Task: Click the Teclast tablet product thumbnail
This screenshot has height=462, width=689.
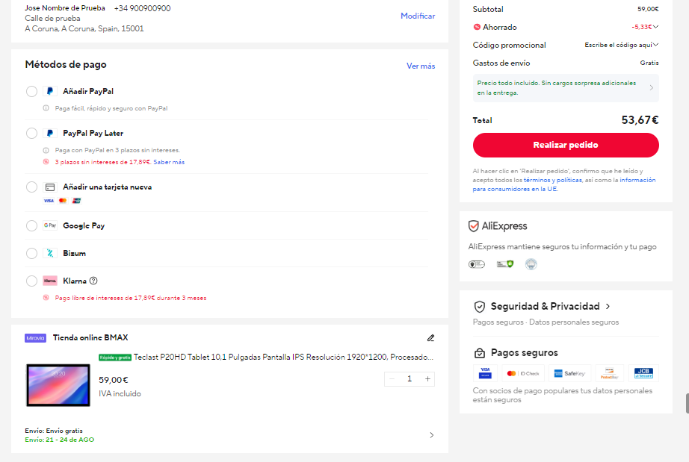Action: click(58, 385)
